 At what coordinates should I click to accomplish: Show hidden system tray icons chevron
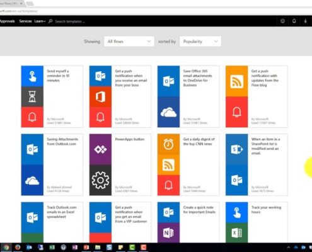(x=289, y=248)
